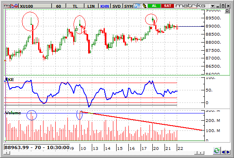
Task: Click the 88963.99 - 70 - 10:30:00 readout box
Action: [37, 147]
